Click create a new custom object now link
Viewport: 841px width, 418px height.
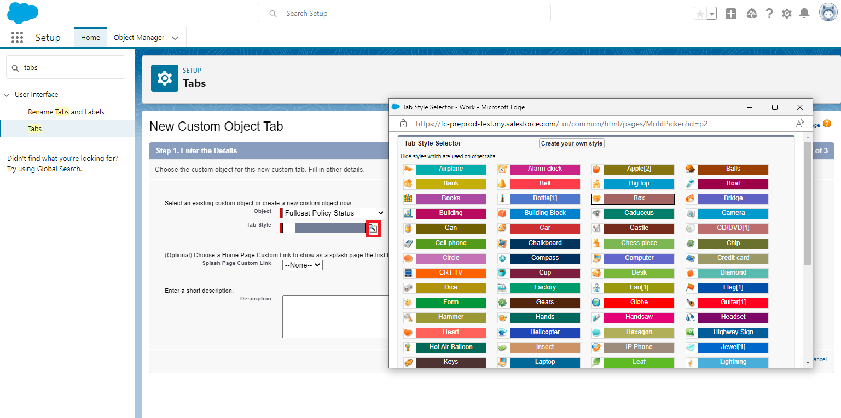[307, 203]
